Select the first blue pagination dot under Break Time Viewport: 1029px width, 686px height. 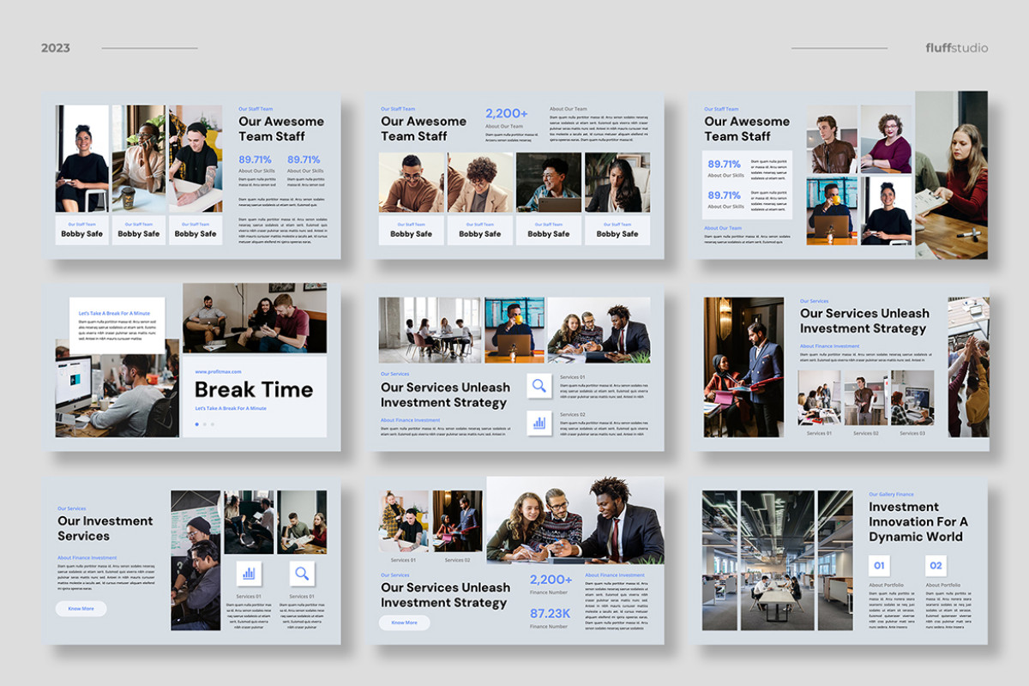196,424
